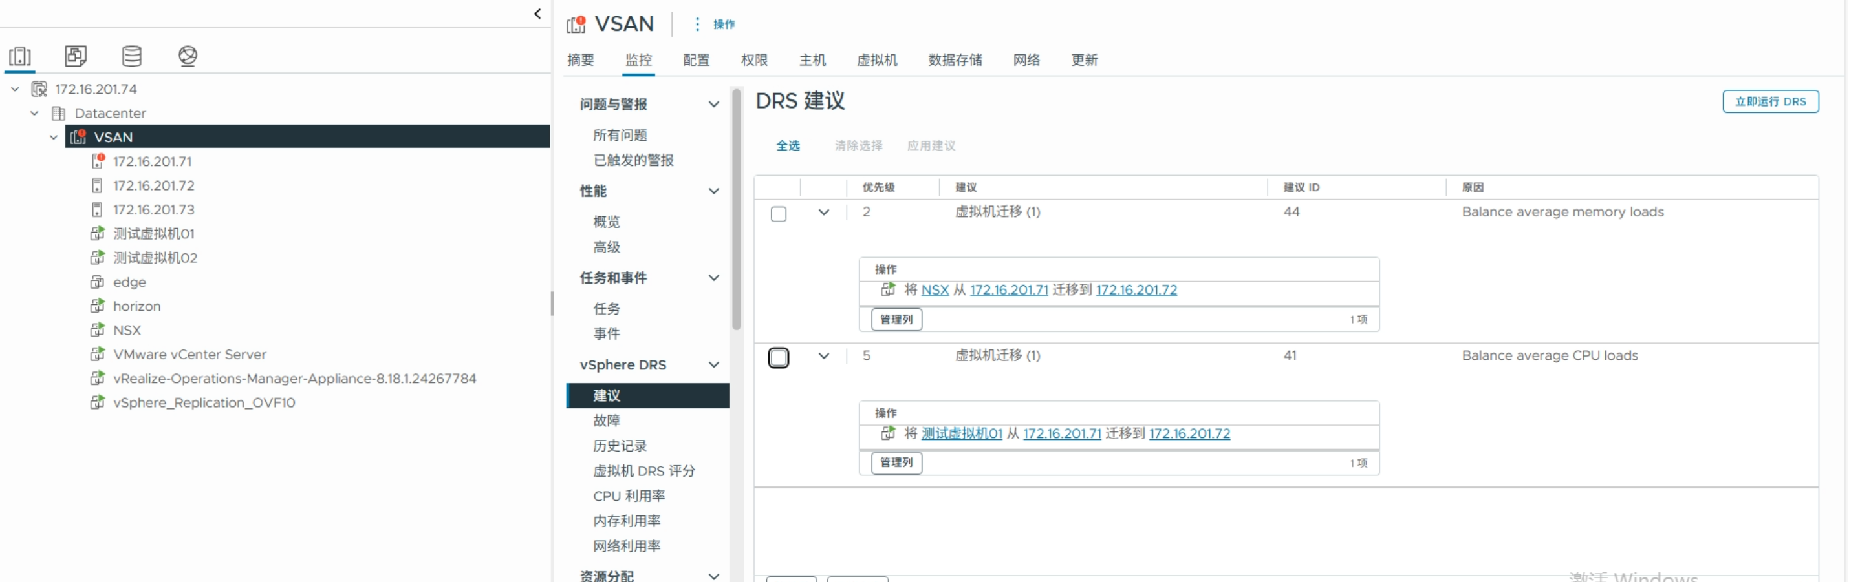
Task: Switch to the 更新 tab
Action: coord(1085,60)
